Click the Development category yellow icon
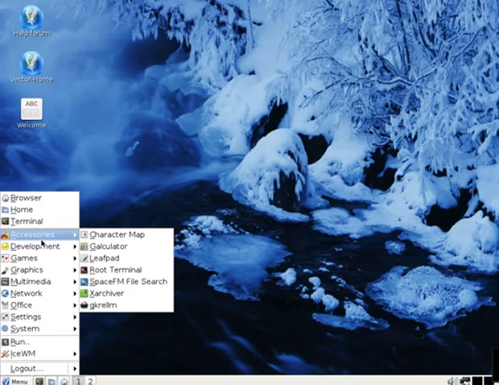The height and width of the screenshot is (385, 499). [x=5, y=246]
